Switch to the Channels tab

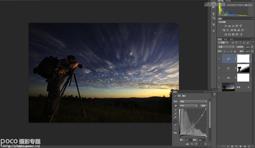[225, 39]
